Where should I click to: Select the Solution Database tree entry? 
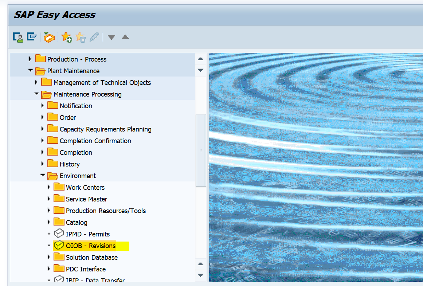tap(92, 257)
